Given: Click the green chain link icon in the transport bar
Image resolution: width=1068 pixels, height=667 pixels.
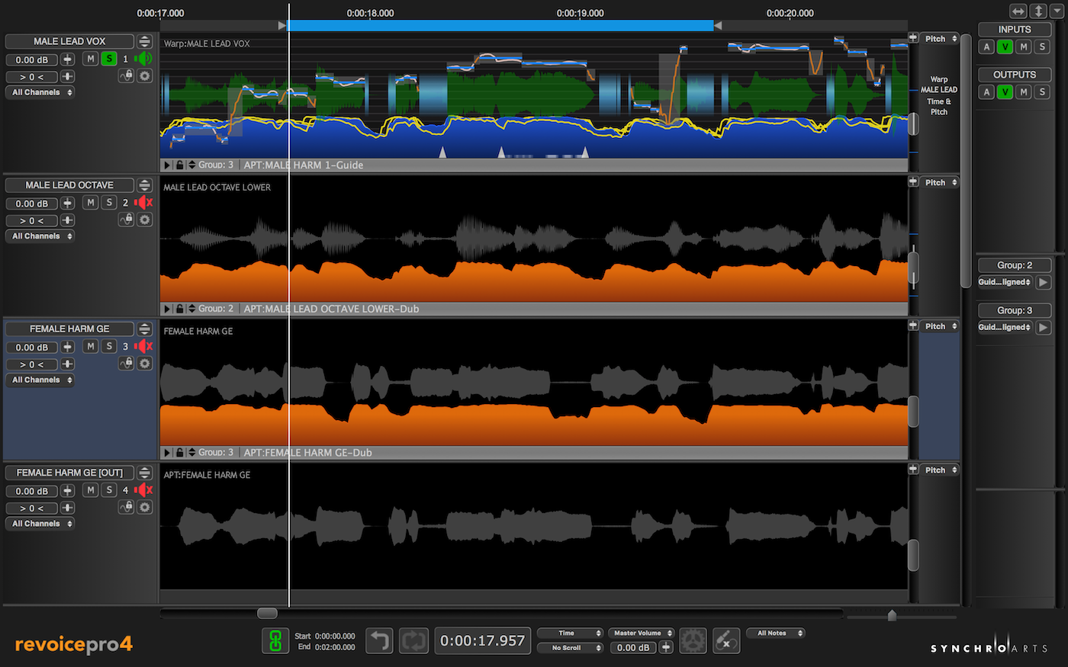Looking at the screenshot, I should click(275, 641).
